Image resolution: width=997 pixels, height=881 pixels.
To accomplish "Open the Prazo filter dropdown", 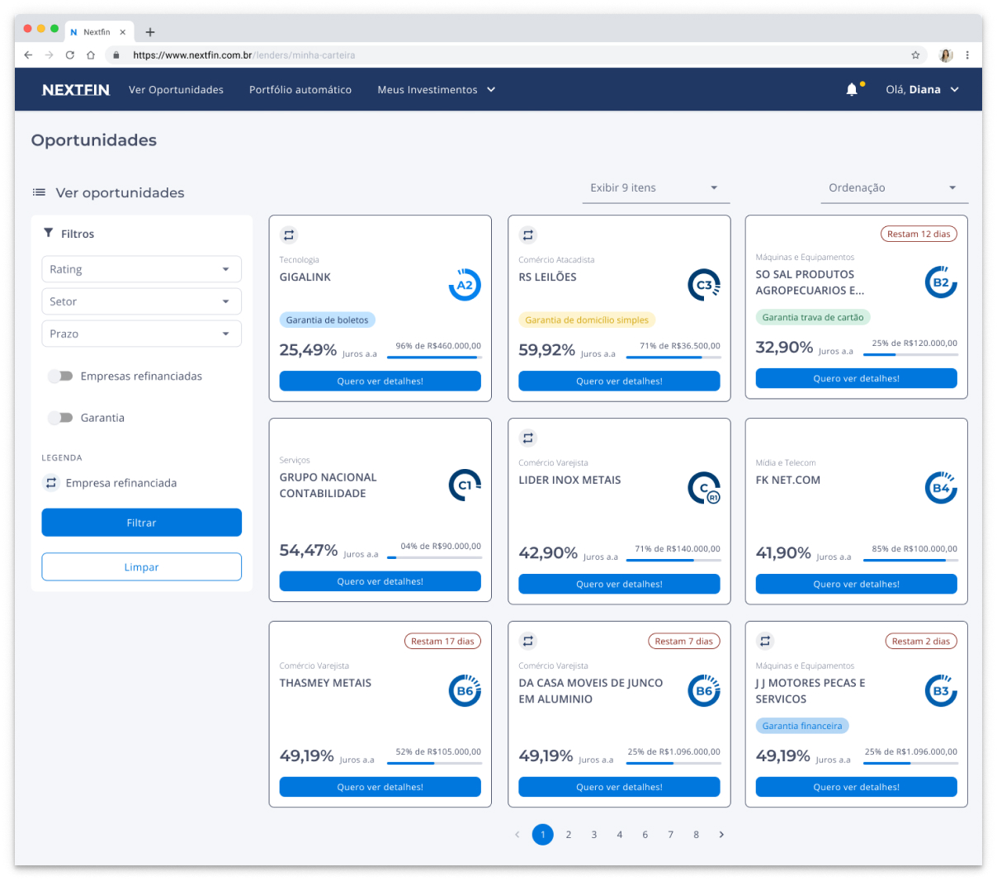I will pyautogui.click(x=141, y=334).
